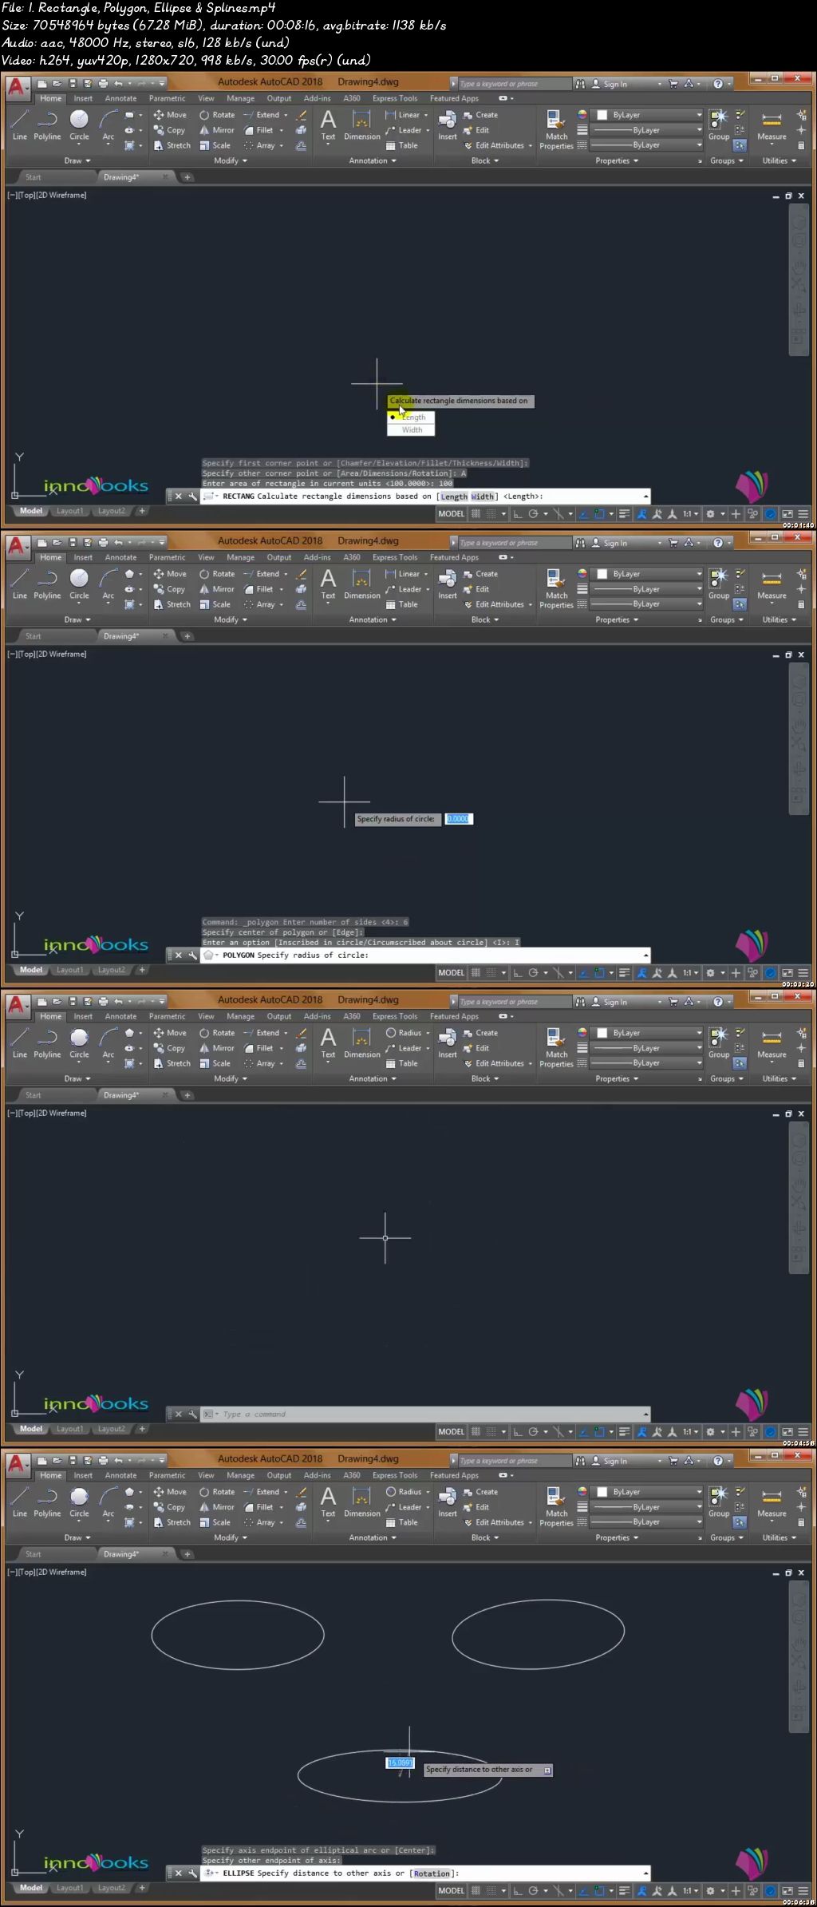Toggle MODEL space button in the RECTANG frame status bar

[x=451, y=514]
